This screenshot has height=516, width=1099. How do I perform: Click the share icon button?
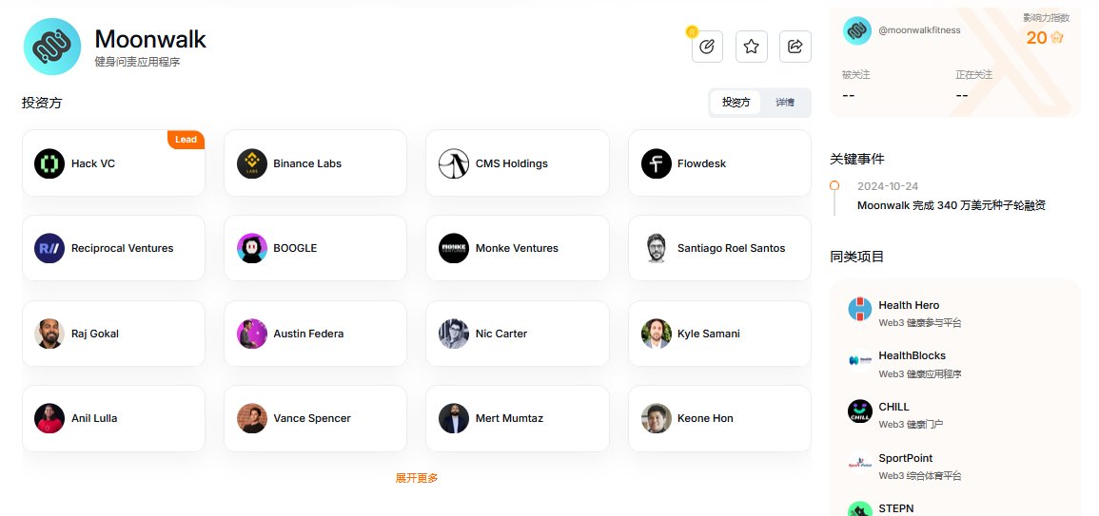coord(795,47)
